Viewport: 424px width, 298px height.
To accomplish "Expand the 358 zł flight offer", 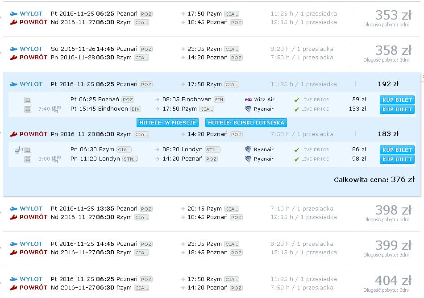I will point(212,54).
